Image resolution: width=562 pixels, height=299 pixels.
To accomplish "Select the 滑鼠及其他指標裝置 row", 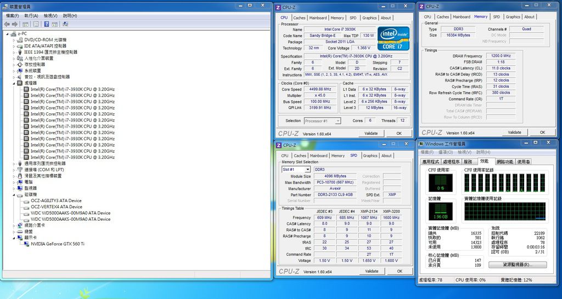I will coord(43,176).
